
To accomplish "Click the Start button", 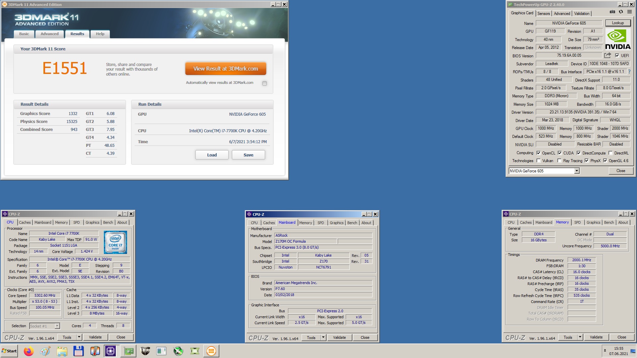I will tap(9, 351).
